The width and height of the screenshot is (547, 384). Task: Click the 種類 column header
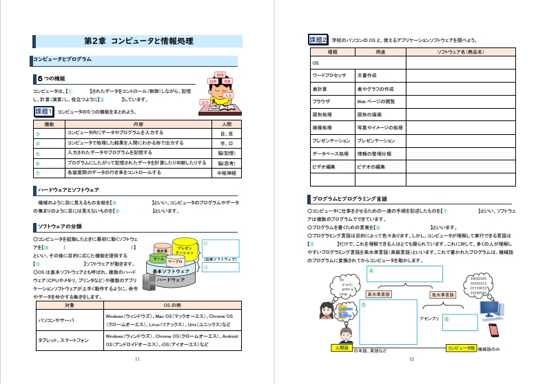tap(333, 52)
